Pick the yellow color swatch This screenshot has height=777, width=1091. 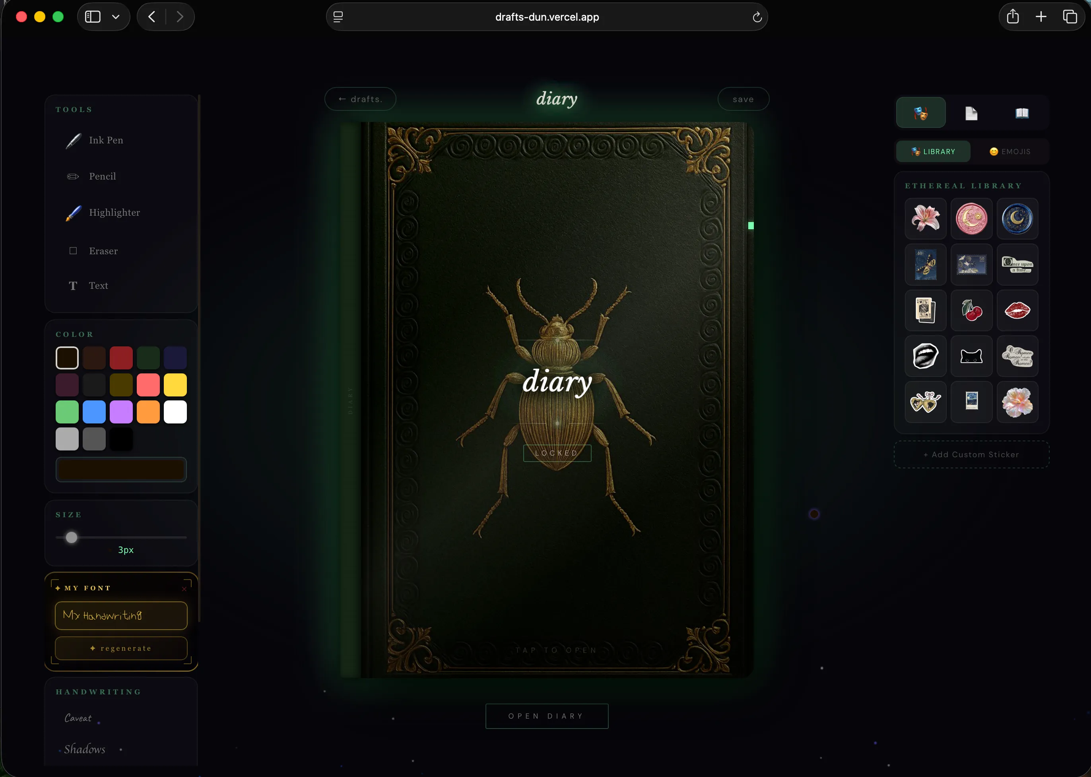point(175,385)
